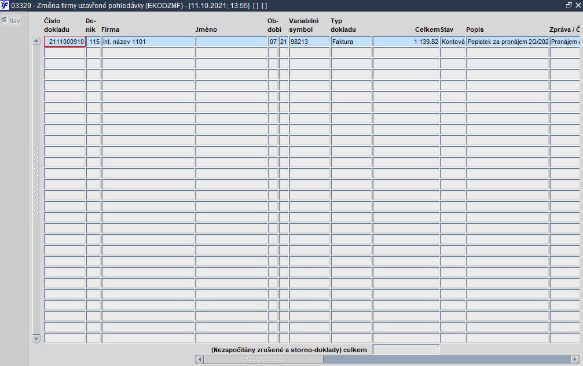The height and width of the screenshot is (366, 583).
Task: Select the Deník cell with 115
Action: [94, 42]
